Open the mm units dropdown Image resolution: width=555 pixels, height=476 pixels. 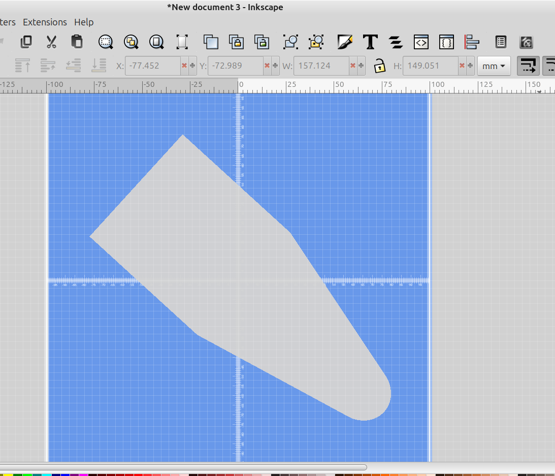tap(494, 66)
